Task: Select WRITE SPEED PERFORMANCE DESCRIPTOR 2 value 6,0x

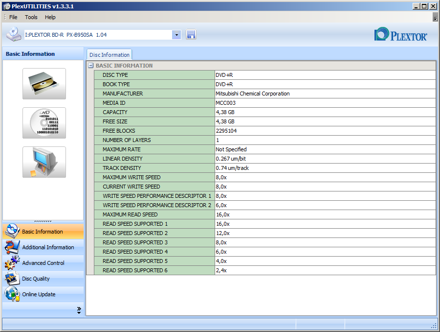Action: pyautogui.click(x=221, y=205)
